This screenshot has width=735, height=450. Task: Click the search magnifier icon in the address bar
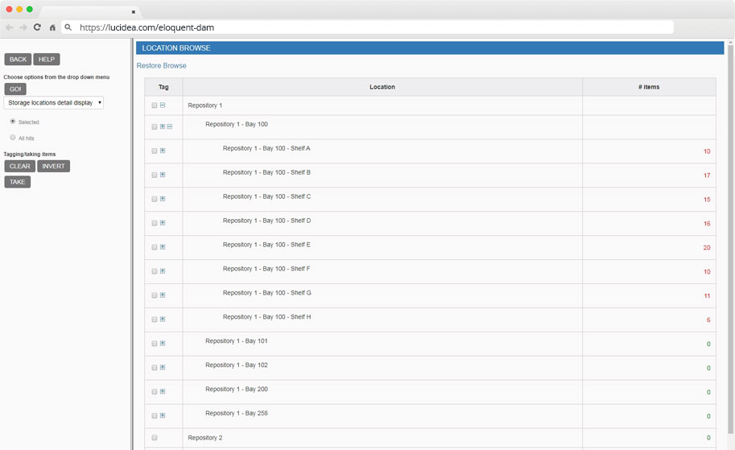coord(68,27)
